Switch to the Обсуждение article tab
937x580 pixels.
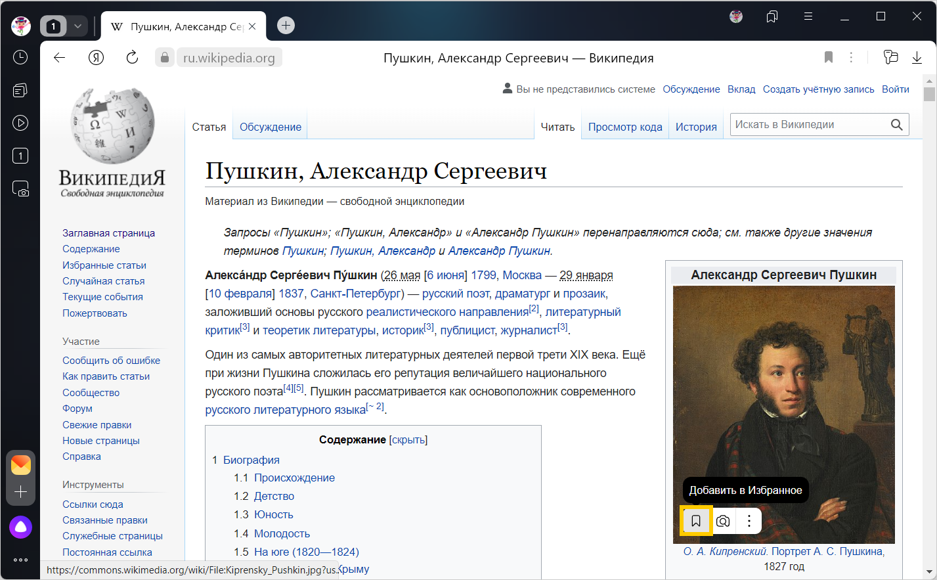(x=271, y=127)
